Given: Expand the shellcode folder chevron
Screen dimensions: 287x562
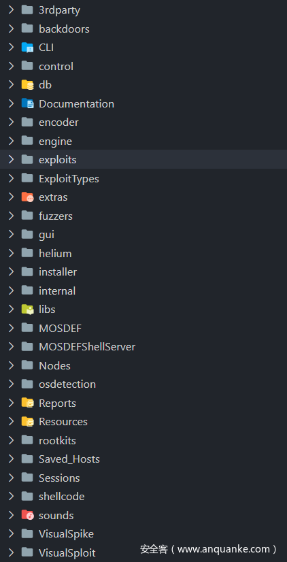Looking at the screenshot, I should 11,497.
